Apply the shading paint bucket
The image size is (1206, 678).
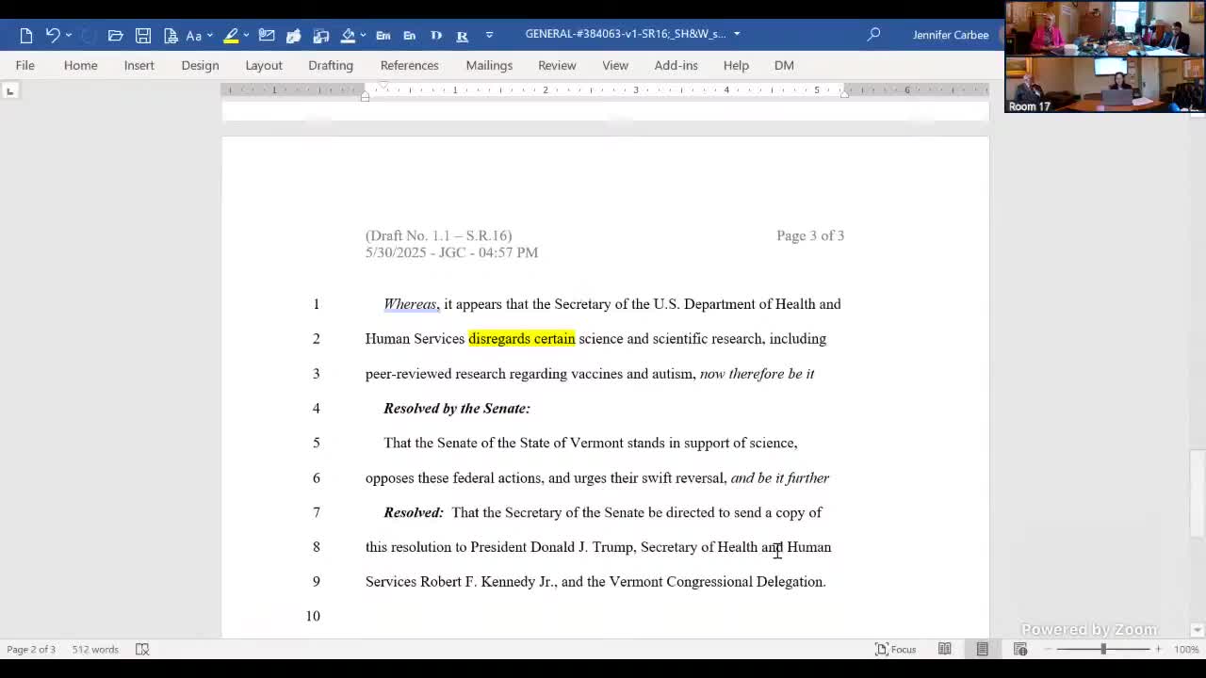349,35
